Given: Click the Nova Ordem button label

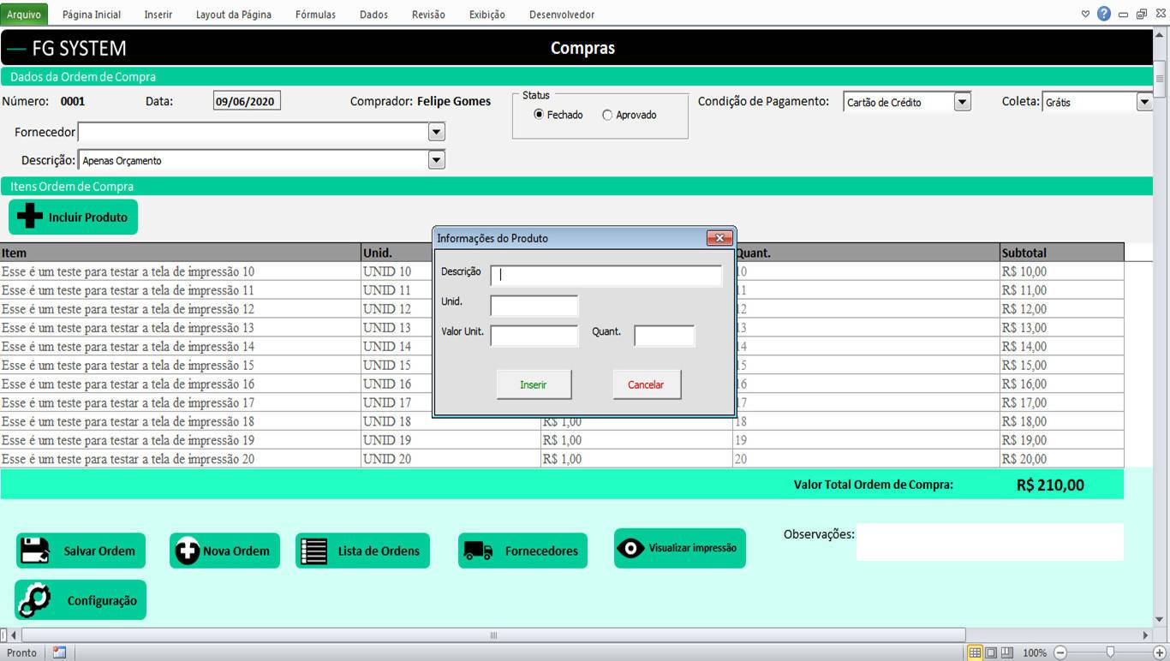Looking at the screenshot, I should [x=236, y=551].
